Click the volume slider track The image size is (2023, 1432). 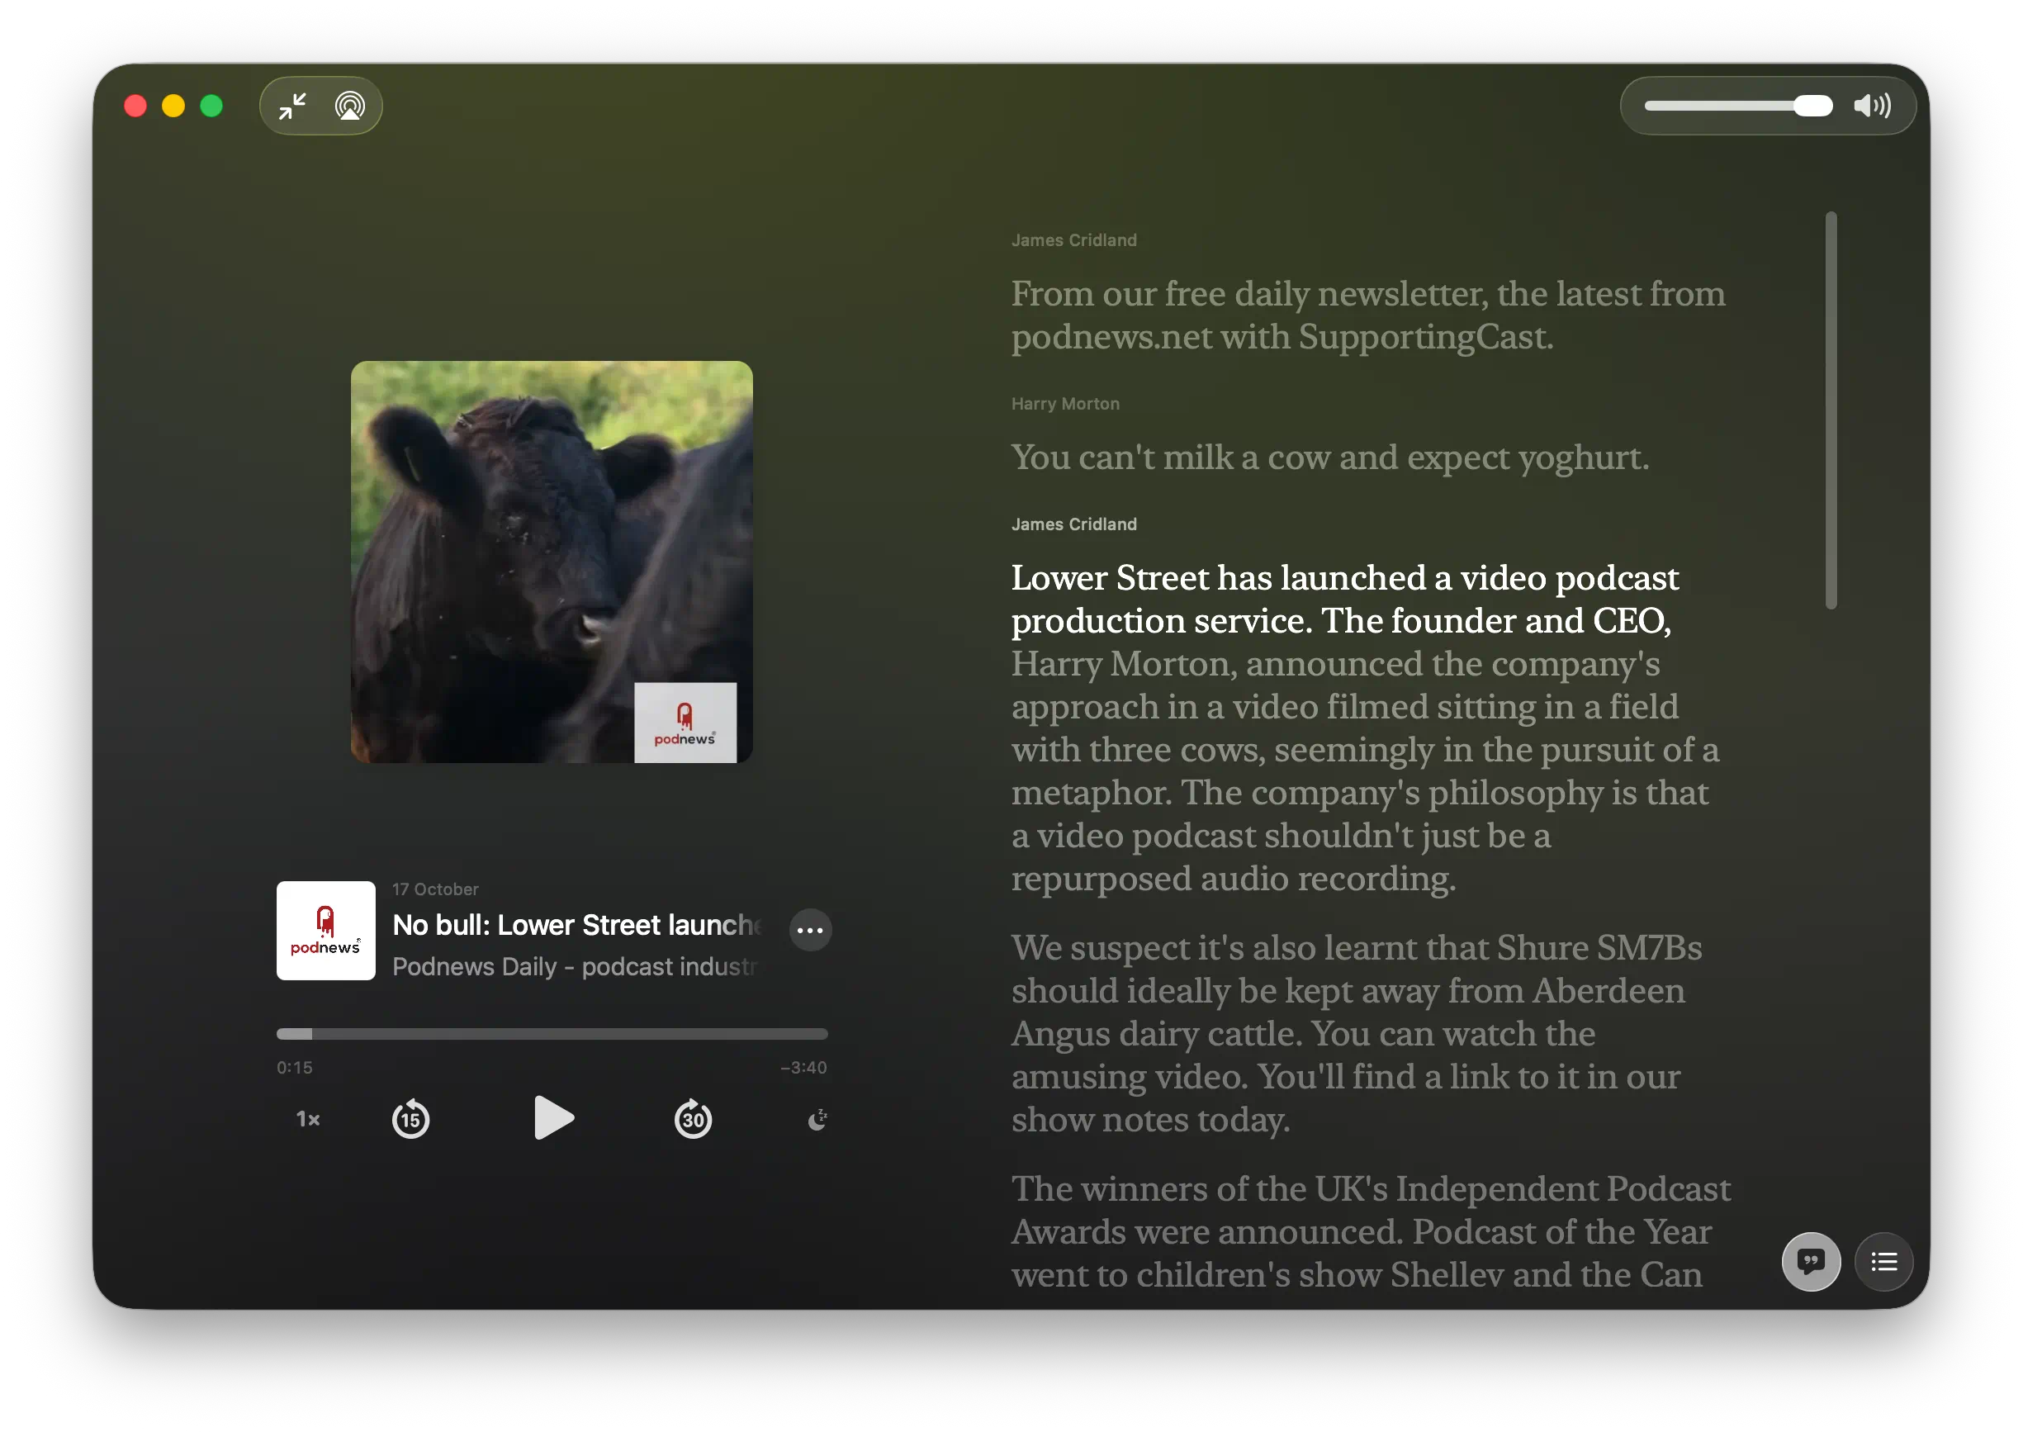coord(1719,106)
